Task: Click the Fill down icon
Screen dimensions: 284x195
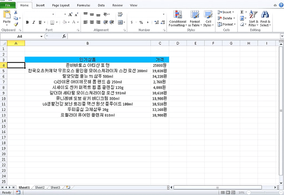Action: [242, 18]
